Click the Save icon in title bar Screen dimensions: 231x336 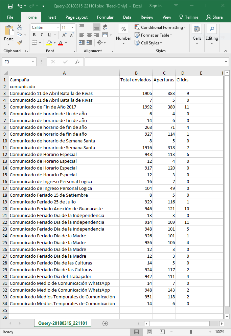10,6
